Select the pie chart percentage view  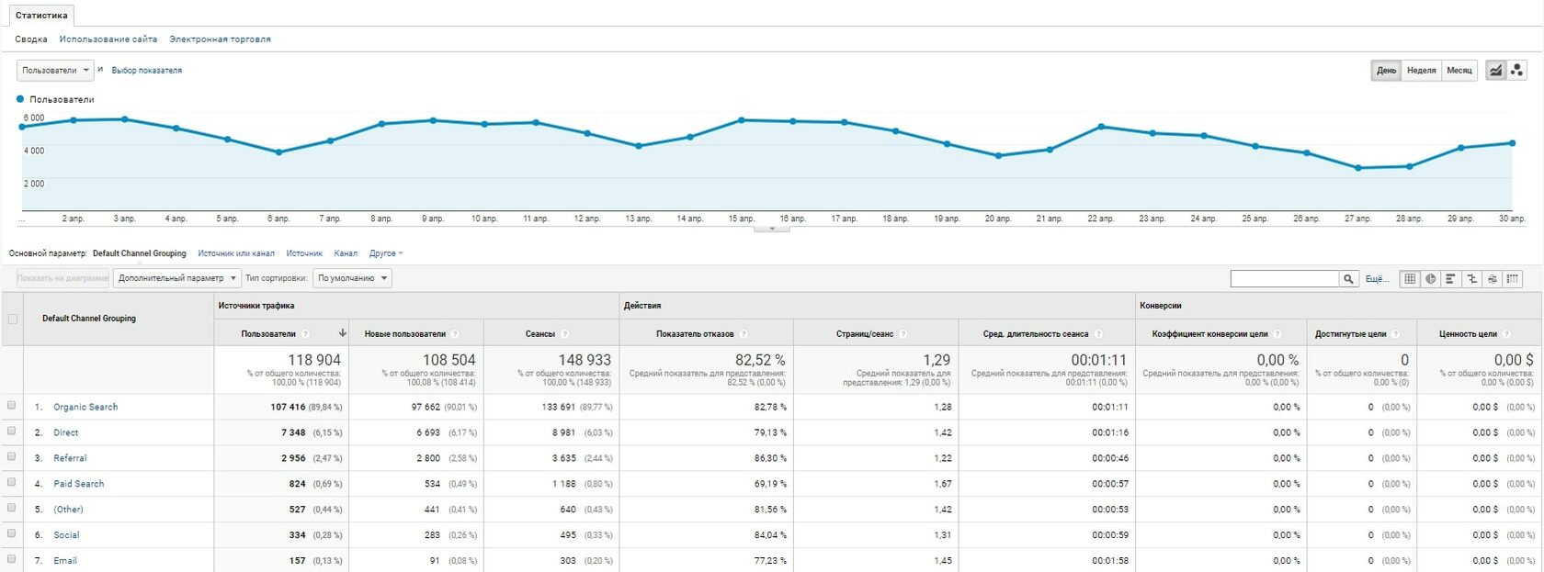(x=1430, y=278)
